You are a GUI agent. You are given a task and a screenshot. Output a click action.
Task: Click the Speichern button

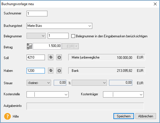(124, 116)
